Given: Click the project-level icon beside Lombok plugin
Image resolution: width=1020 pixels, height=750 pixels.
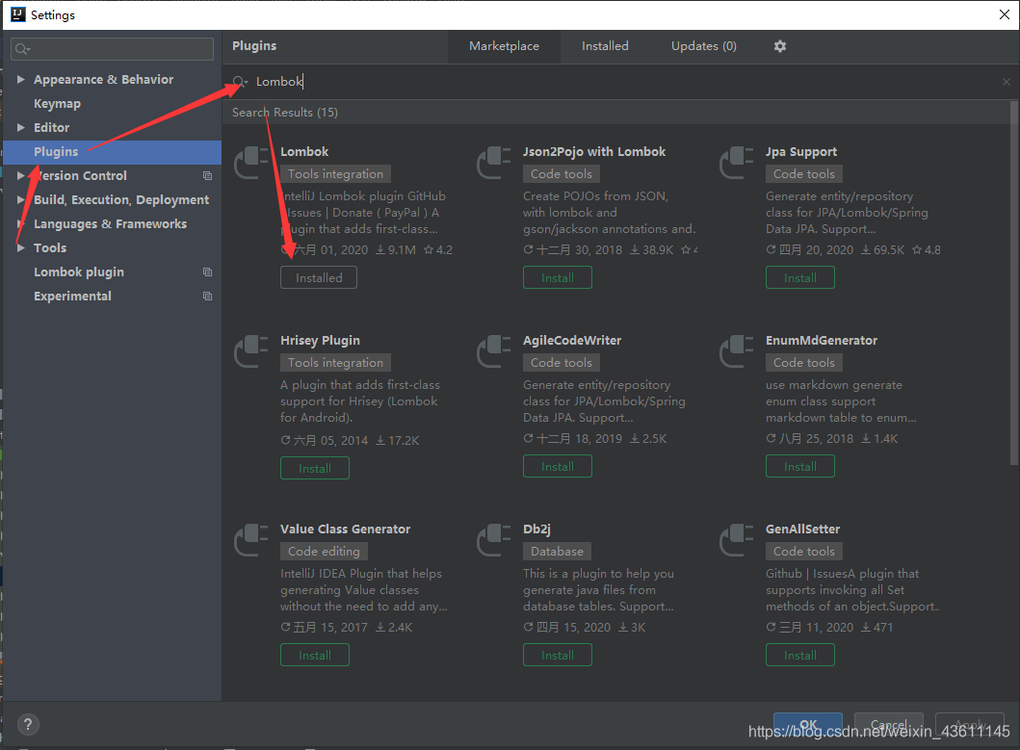Looking at the screenshot, I should [x=207, y=272].
